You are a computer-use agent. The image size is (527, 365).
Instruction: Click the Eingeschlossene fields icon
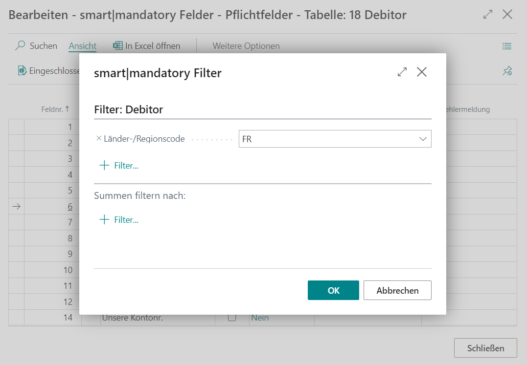coord(23,70)
